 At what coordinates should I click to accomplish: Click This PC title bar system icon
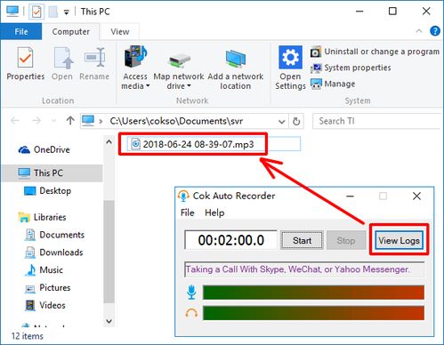point(12,12)
